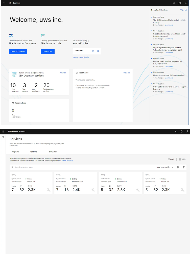Click the Launch Lab button
190x254 pixels.
coord(48,51)
